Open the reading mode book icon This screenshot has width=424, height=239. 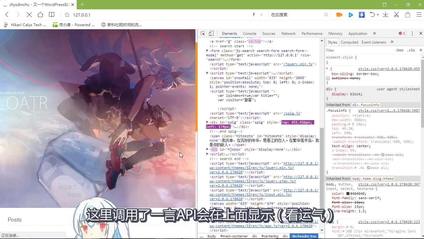pos(52,15)
